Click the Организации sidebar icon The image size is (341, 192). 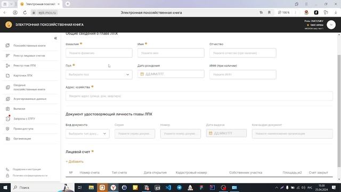[x=7, y=139]
